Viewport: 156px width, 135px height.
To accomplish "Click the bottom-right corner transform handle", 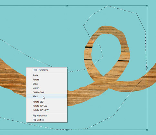I will click(x=147, y=130).
